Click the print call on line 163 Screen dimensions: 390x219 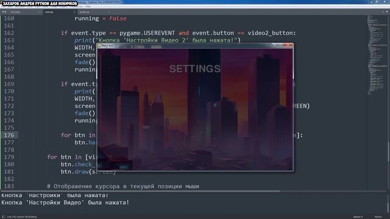tap(157, 40)
